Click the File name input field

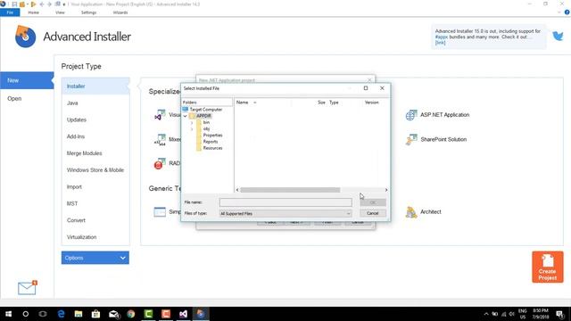coord(285,202)
